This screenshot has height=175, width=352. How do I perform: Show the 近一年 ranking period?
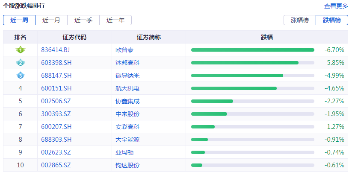pos(115,20)
